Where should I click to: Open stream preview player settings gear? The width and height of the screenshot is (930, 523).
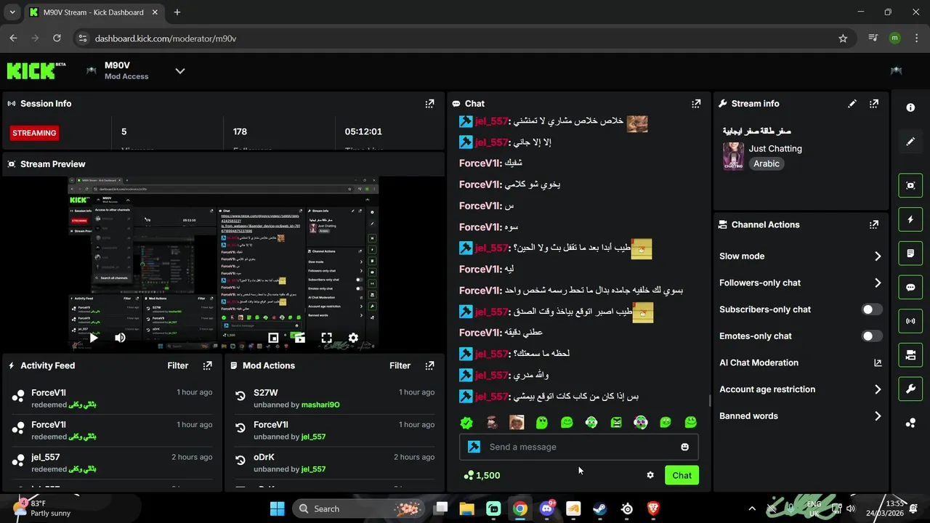[353, 338]
